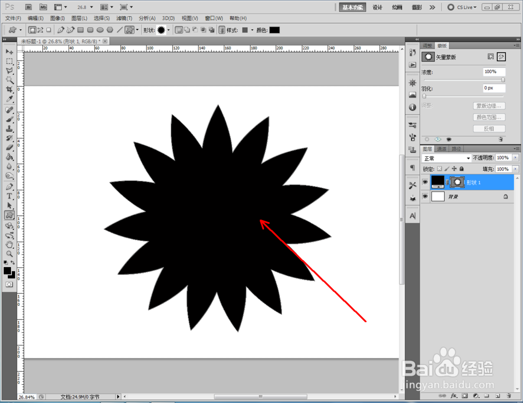
Task: Launch Adobe Bridge
Action: click(29, 7)
